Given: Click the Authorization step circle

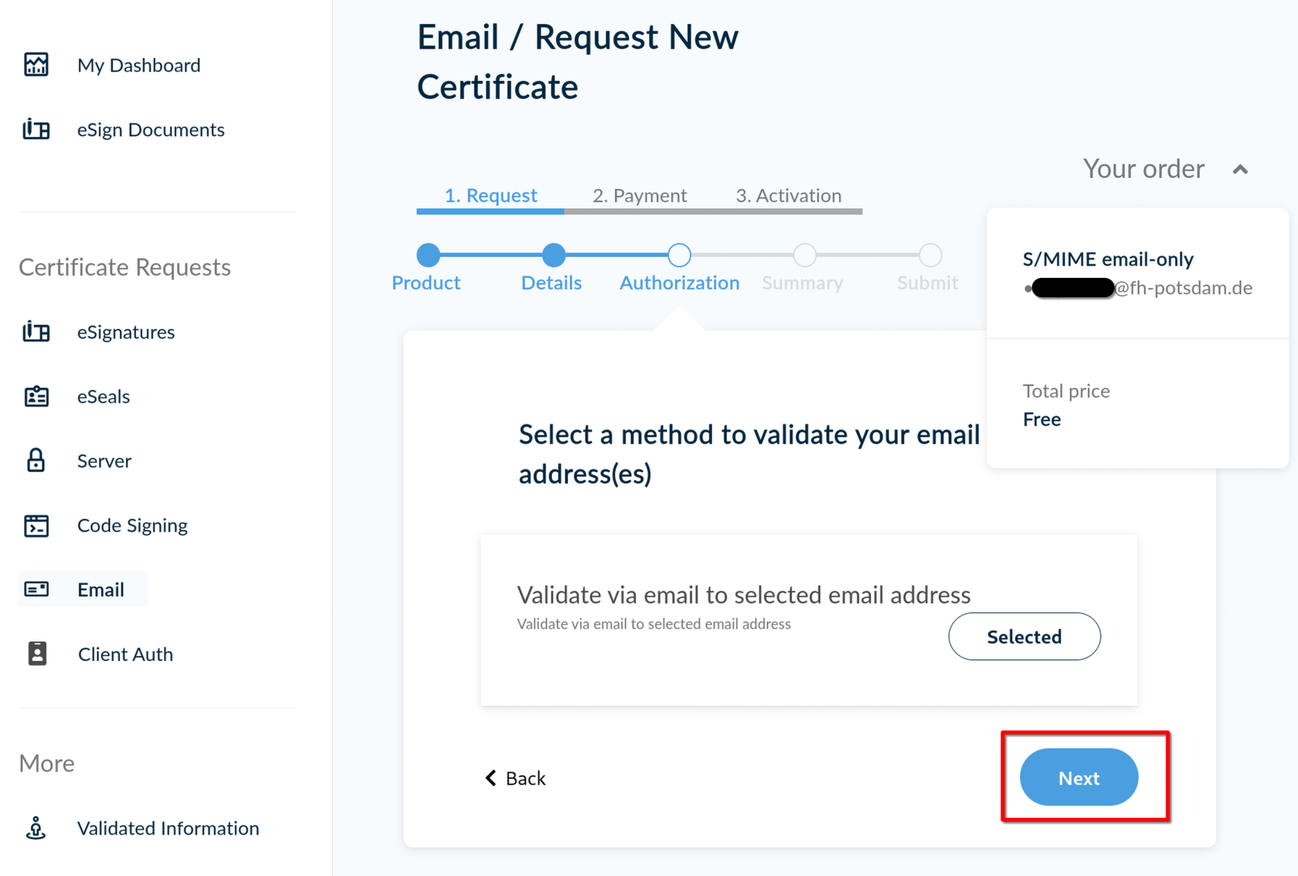Looking at the screenshot, I should point(680,255).
